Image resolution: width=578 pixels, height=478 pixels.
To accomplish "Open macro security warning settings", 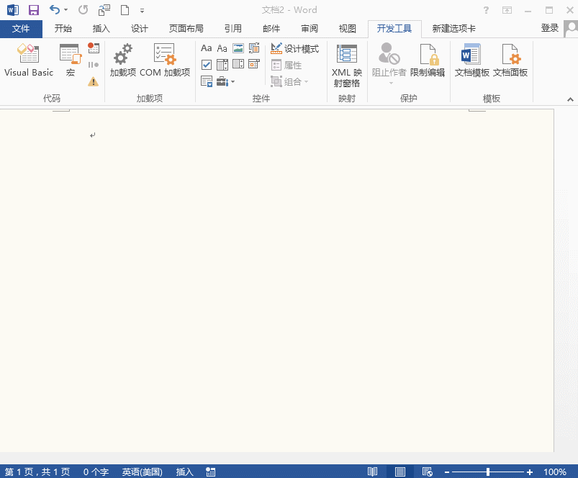I will [x=94, y=81].
